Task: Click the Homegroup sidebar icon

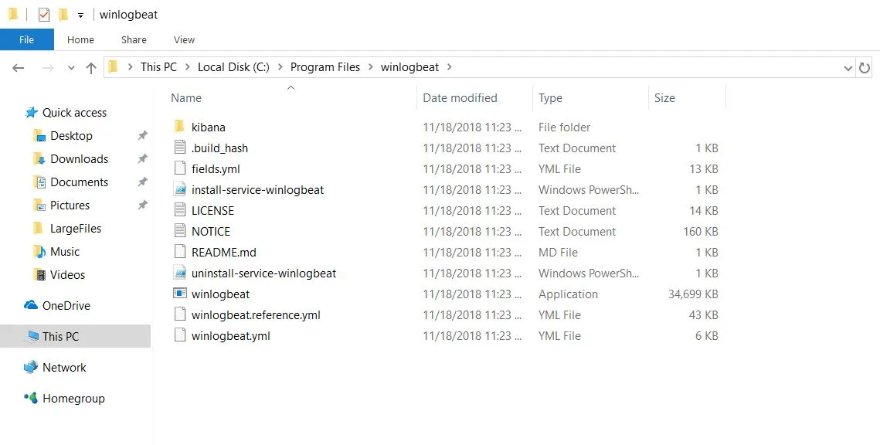Action: click(x=32, y=398)
